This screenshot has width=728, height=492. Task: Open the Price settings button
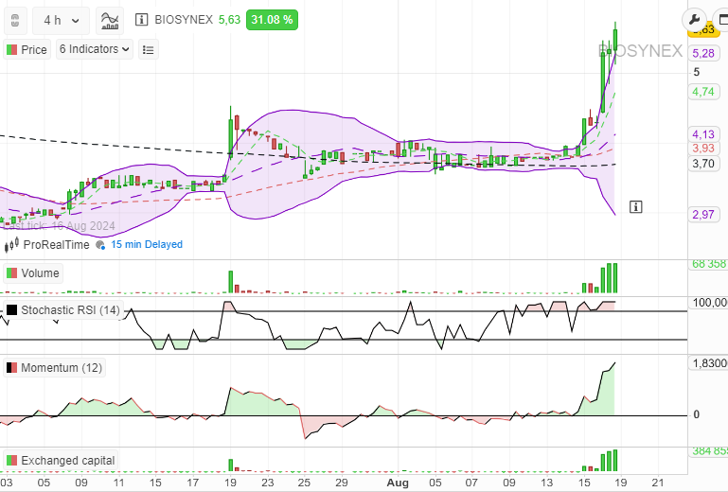pos(27,49)
